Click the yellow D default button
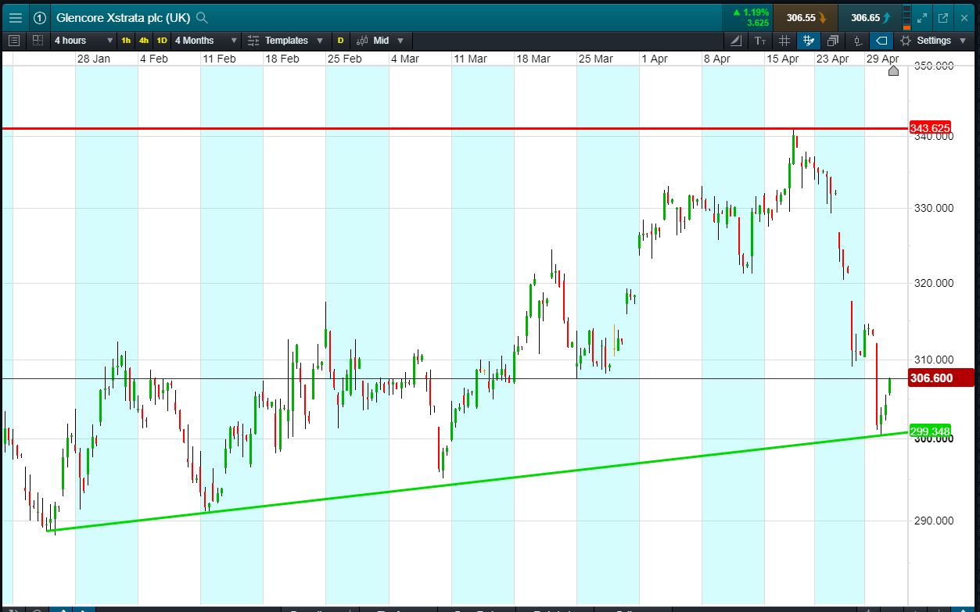Viewport: 980px width, 612px height. pos(340,41)
